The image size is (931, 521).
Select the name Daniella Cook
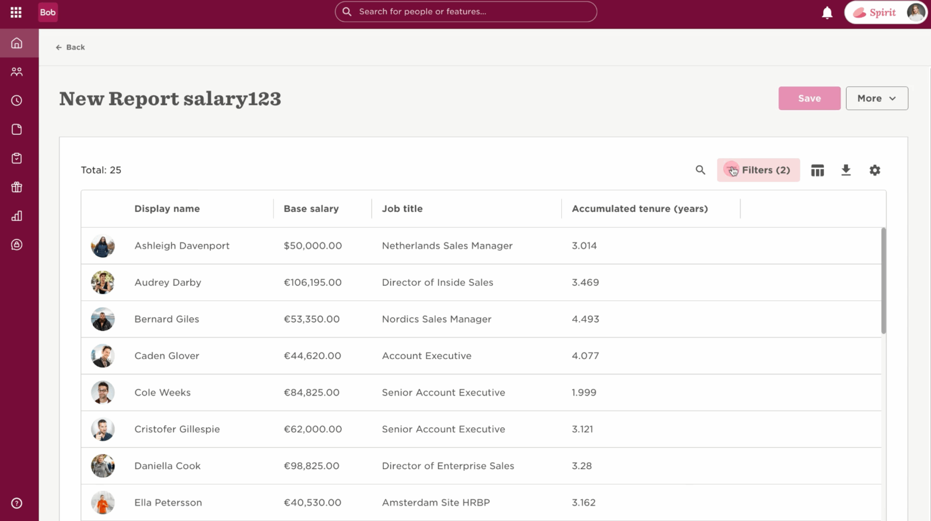click(167, 466)
